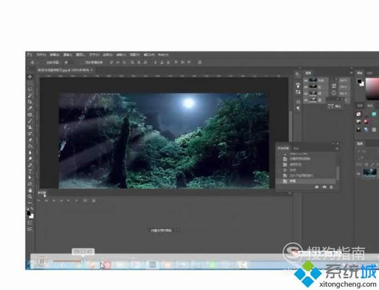Select the Eyedropper tool
379x290 pixels.
tap(30, 108)
